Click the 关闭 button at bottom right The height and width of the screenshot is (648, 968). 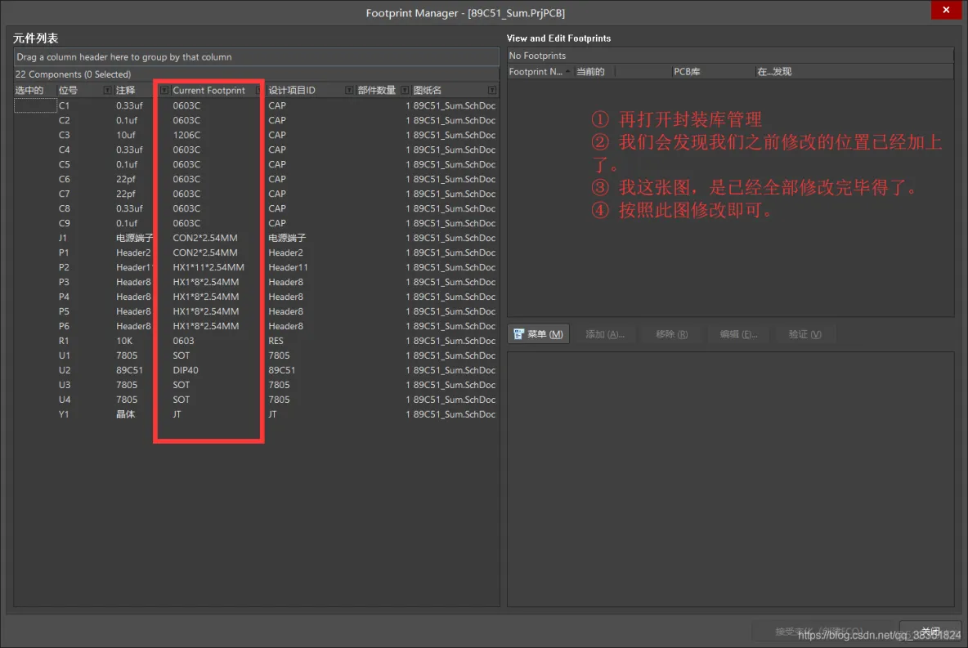pos(930,631)
